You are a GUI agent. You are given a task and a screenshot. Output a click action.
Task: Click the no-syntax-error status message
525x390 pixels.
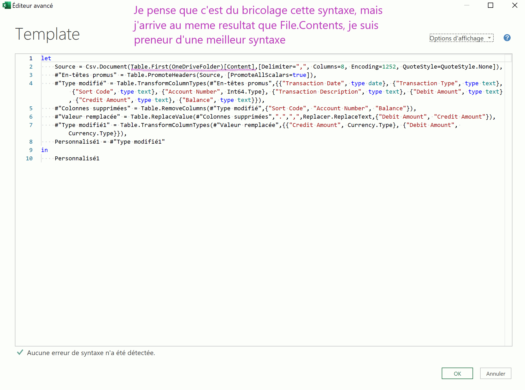tap(91, 353)
